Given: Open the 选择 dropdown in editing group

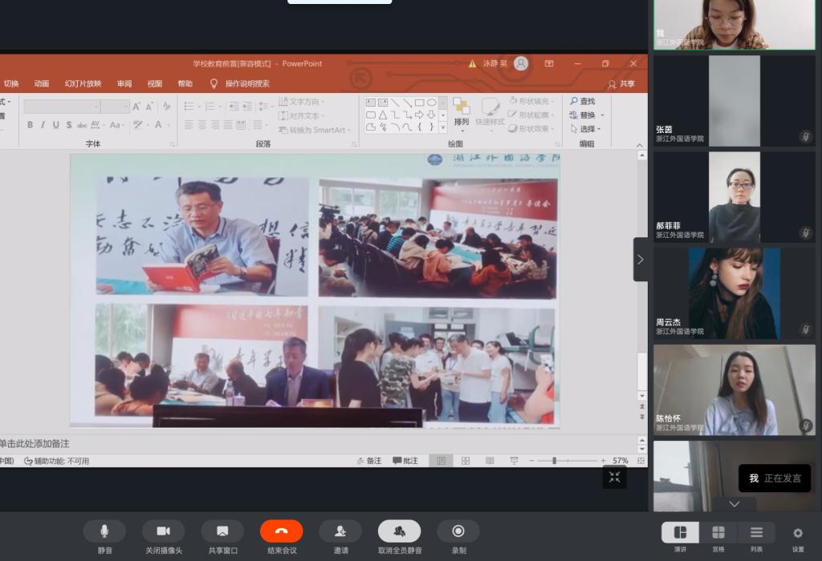Looking at the screenshot, I should pos(588,129).
